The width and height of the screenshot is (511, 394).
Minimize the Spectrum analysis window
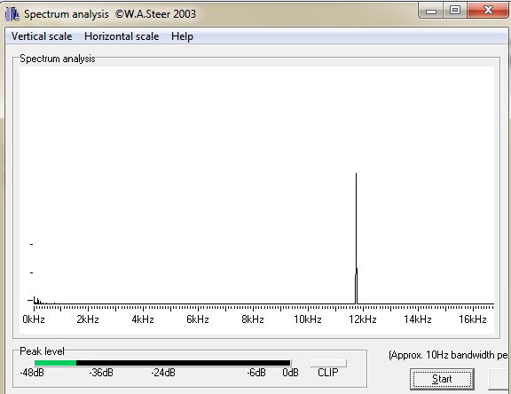click(431, 11)
